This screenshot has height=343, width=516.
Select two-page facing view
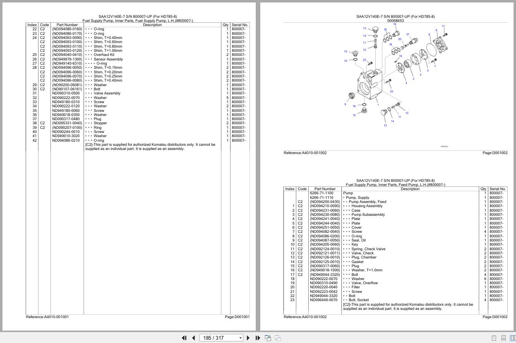tap(513, 338)
